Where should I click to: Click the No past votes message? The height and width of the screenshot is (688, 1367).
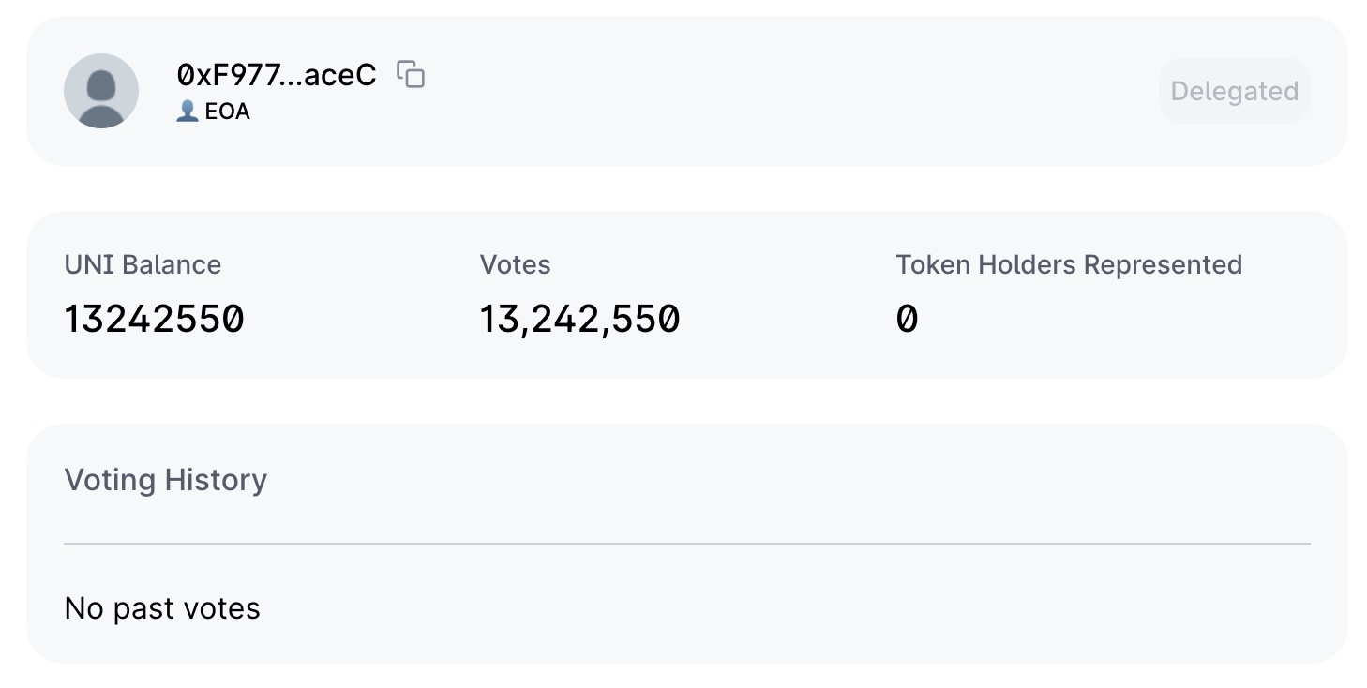[x=162, y=608]
